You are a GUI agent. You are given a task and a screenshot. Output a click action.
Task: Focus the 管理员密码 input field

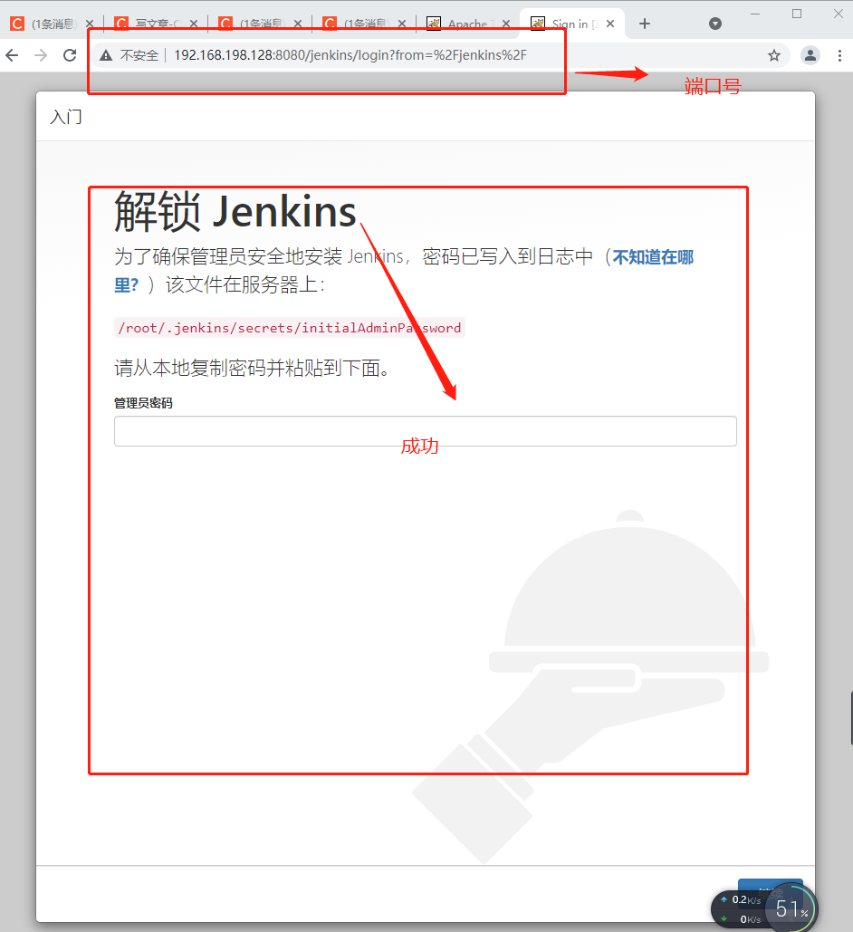tap(425, 431)
